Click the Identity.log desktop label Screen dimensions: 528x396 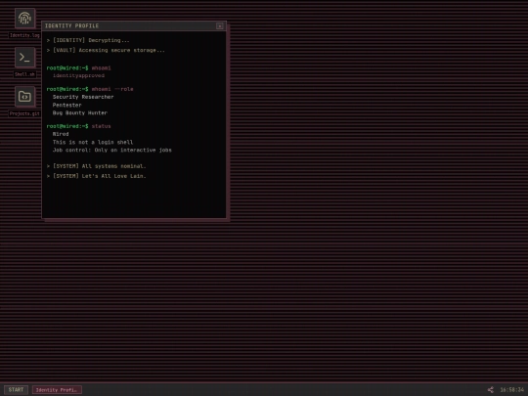pos(24,35)
